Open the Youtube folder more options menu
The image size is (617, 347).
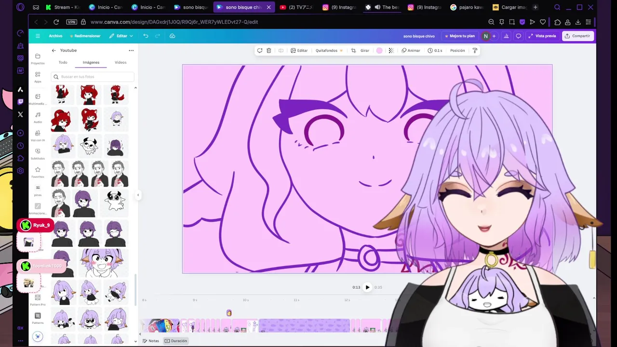click(x=131, y=50)
